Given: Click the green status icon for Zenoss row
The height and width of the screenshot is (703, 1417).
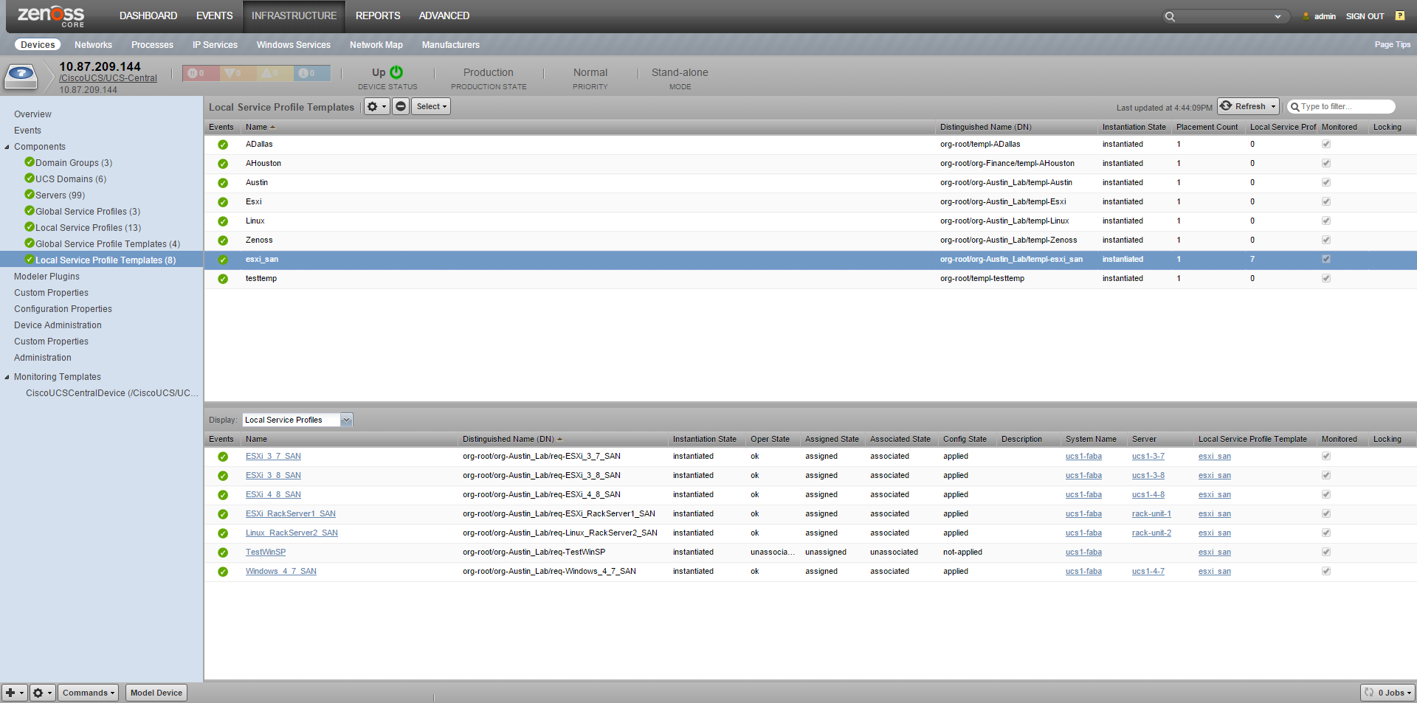Looking at the screenshot, I should coord(223,240).
